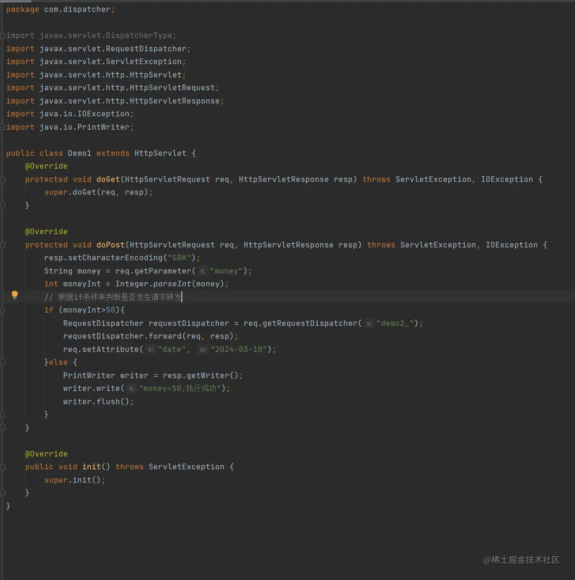This screenshot has height=580, width=575.
Task: Click the doPost method name
Action: click(x=111, y=245)
